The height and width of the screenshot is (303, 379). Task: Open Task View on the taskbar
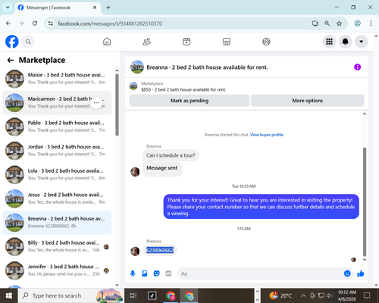133,295
